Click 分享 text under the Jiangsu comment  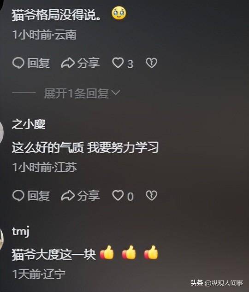point(89,196)
